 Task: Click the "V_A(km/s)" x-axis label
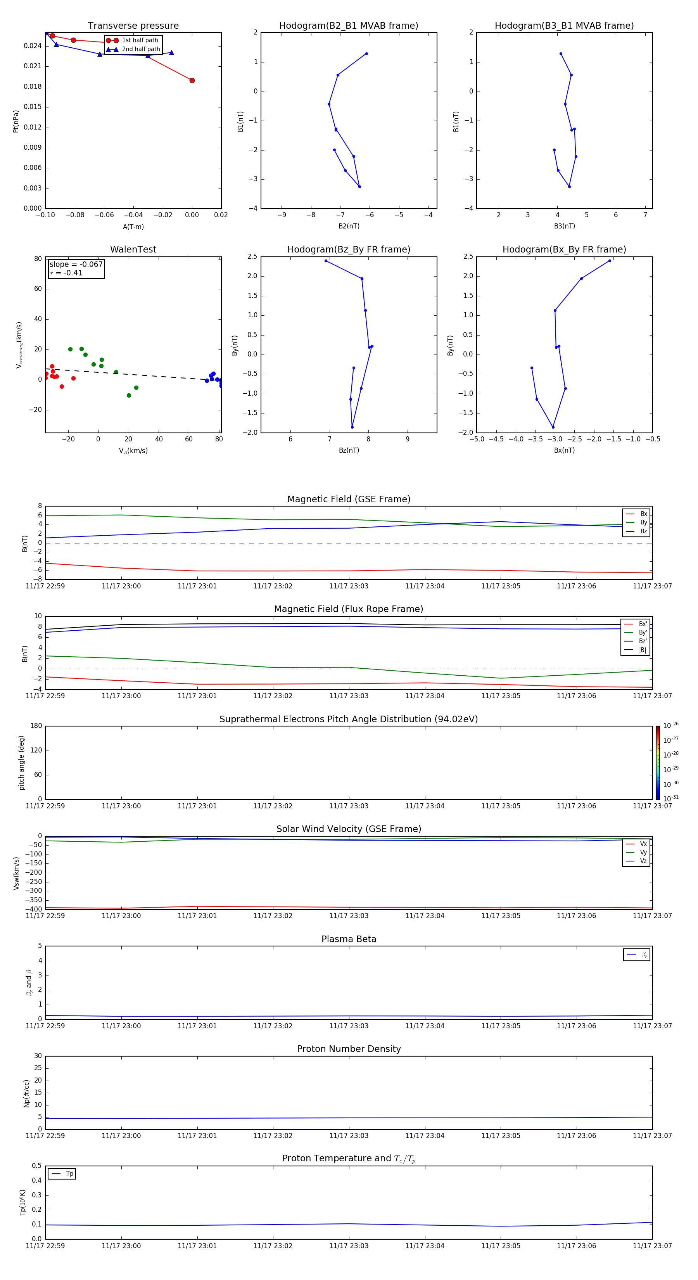click(133, 451)
